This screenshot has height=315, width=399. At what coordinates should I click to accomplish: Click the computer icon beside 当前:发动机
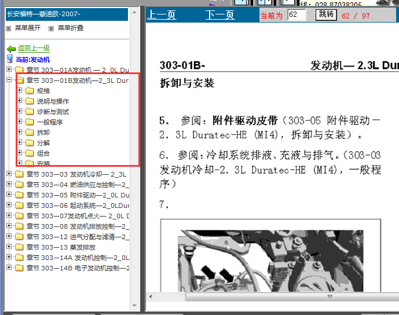click(x=10, y=59)
